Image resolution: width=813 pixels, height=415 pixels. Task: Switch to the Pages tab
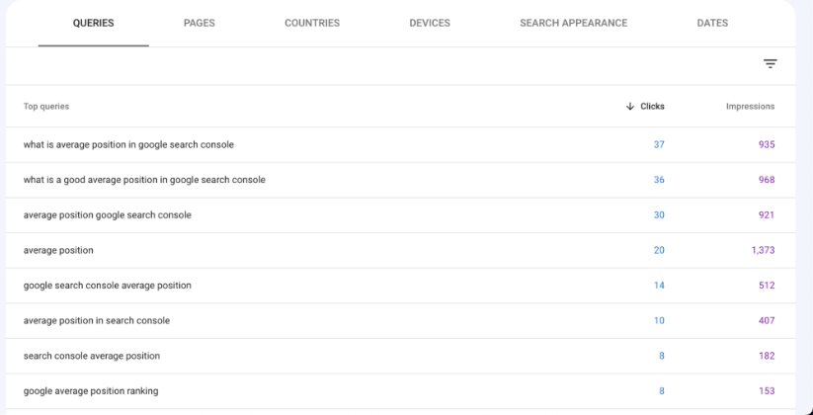(200, 23)
